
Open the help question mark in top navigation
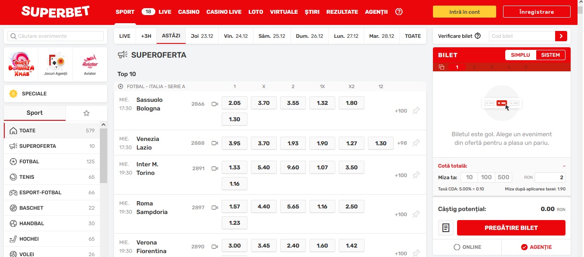click(x=399, y=12)
